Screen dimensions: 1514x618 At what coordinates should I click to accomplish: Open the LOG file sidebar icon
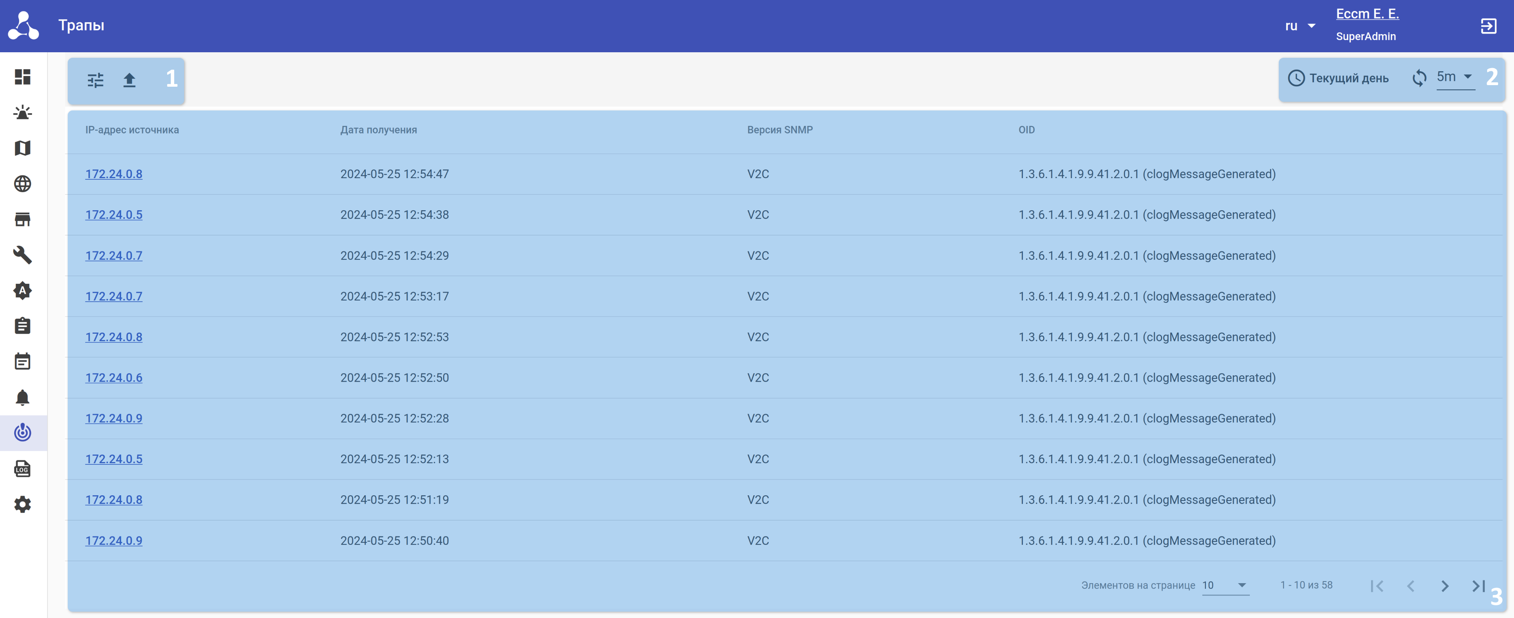click(22, 469)
